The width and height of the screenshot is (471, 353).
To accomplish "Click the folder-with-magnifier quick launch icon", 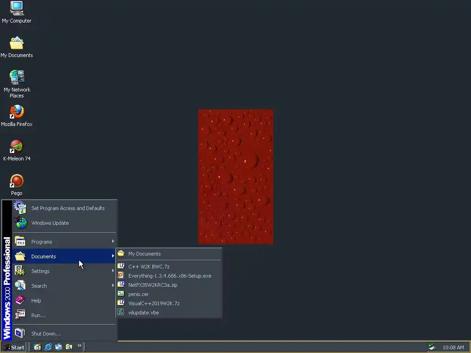I will 69,347.
